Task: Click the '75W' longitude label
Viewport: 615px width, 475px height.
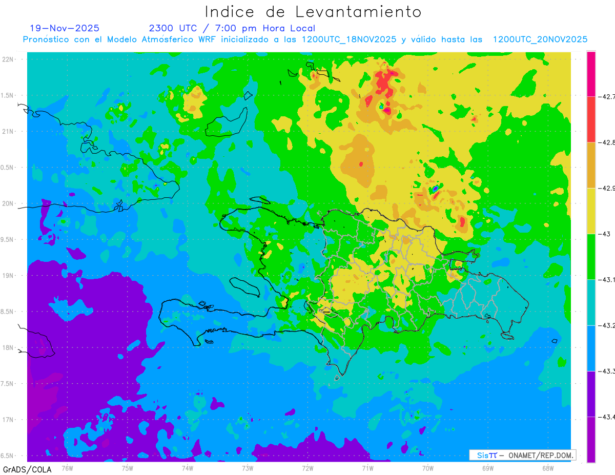Action: pyautogui.click(x=128, y=468)
